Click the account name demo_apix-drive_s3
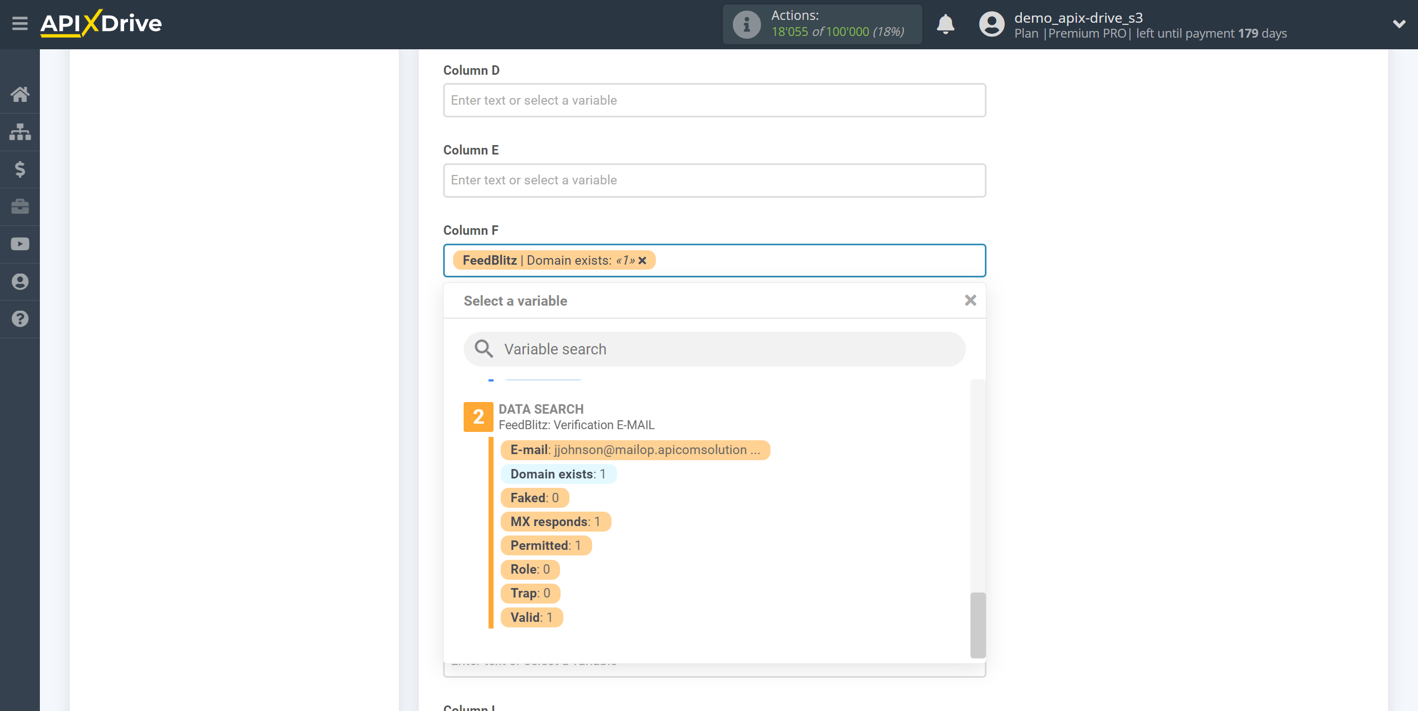1418x711 pixels. coord(1078,18)
